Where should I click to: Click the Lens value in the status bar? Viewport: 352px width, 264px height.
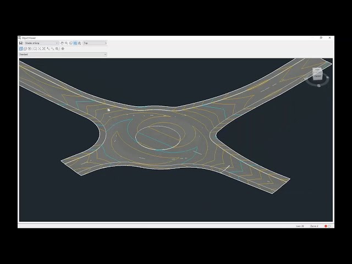click(300, 226)
